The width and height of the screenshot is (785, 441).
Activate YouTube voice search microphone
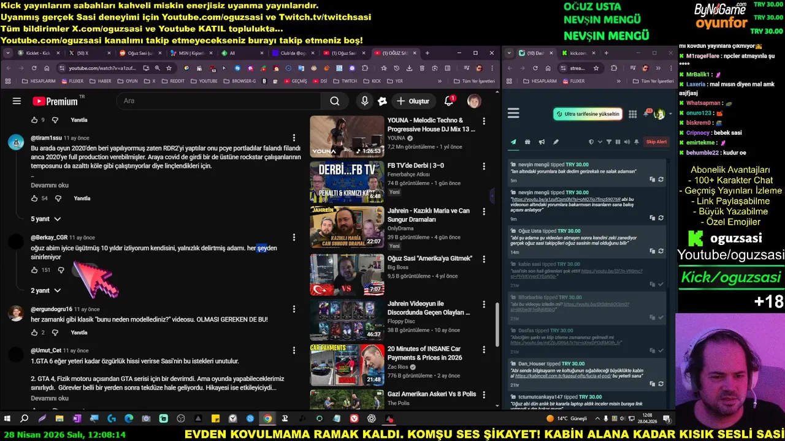365,101
